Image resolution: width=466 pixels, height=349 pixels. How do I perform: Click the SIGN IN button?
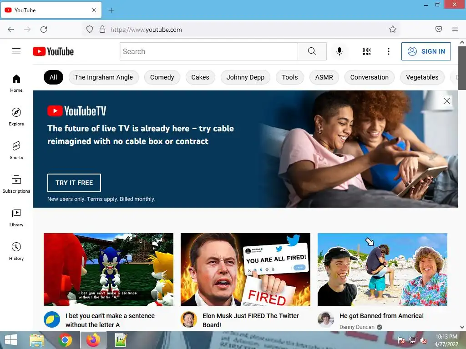point(426,51)
